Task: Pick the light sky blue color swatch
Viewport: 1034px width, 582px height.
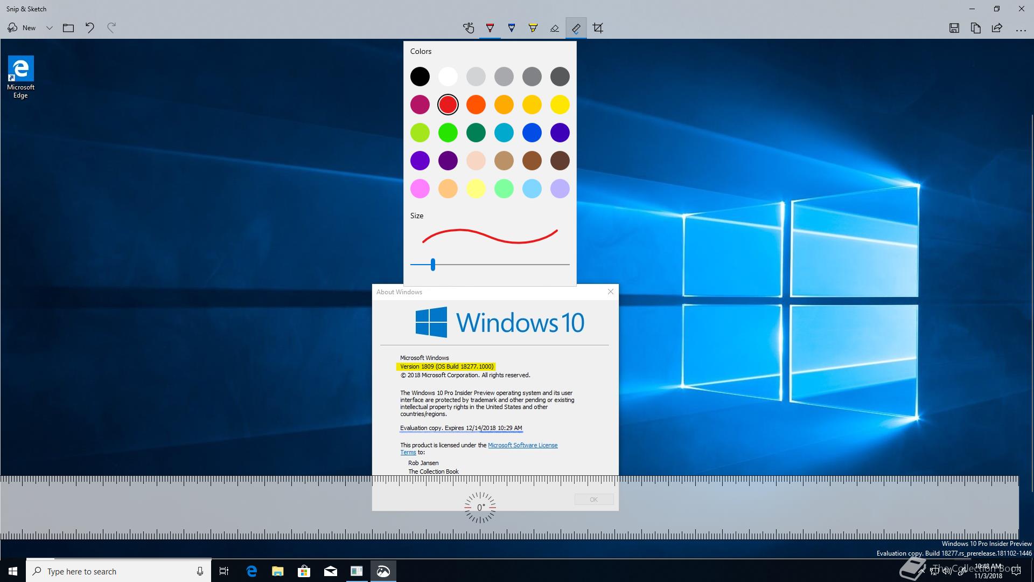Action: tap(532, 189)
